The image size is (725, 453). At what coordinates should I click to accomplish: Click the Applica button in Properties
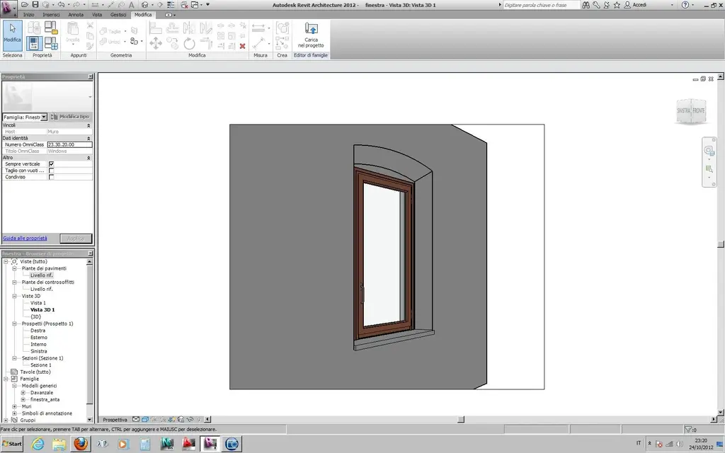76,239
